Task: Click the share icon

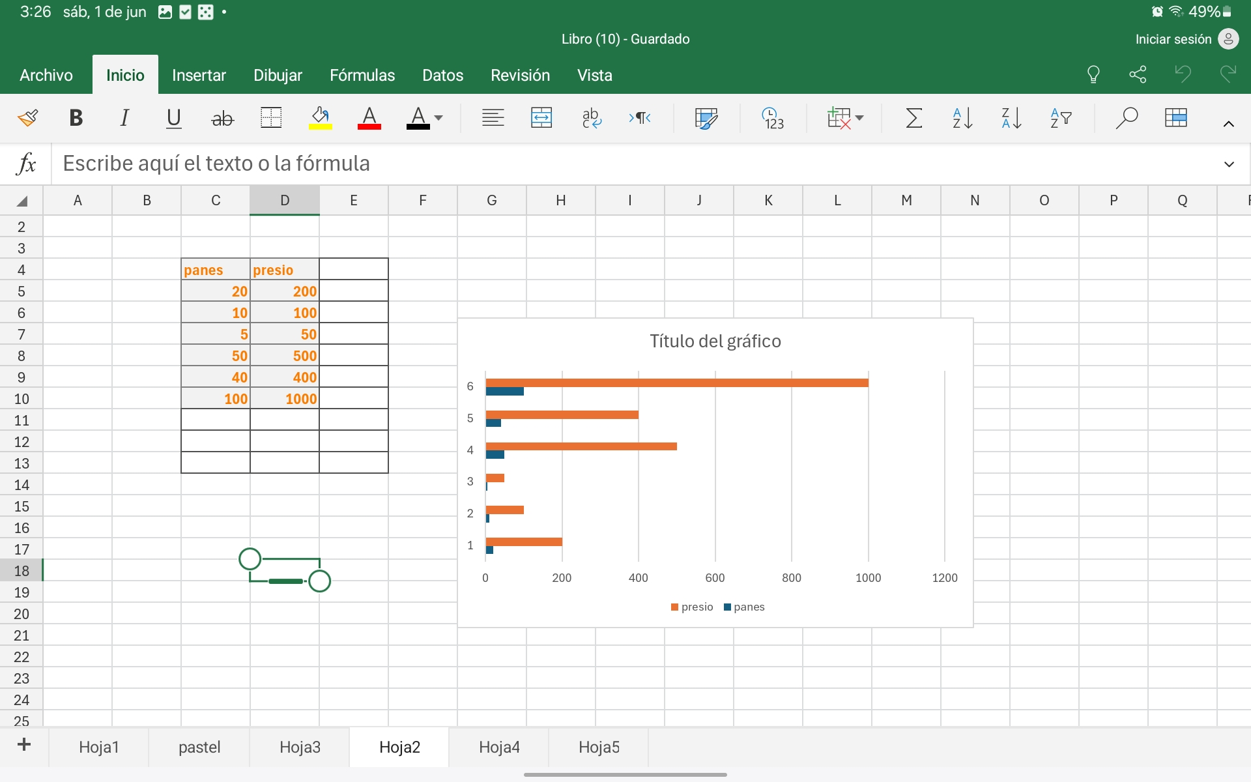Action: coord(1138,74)
